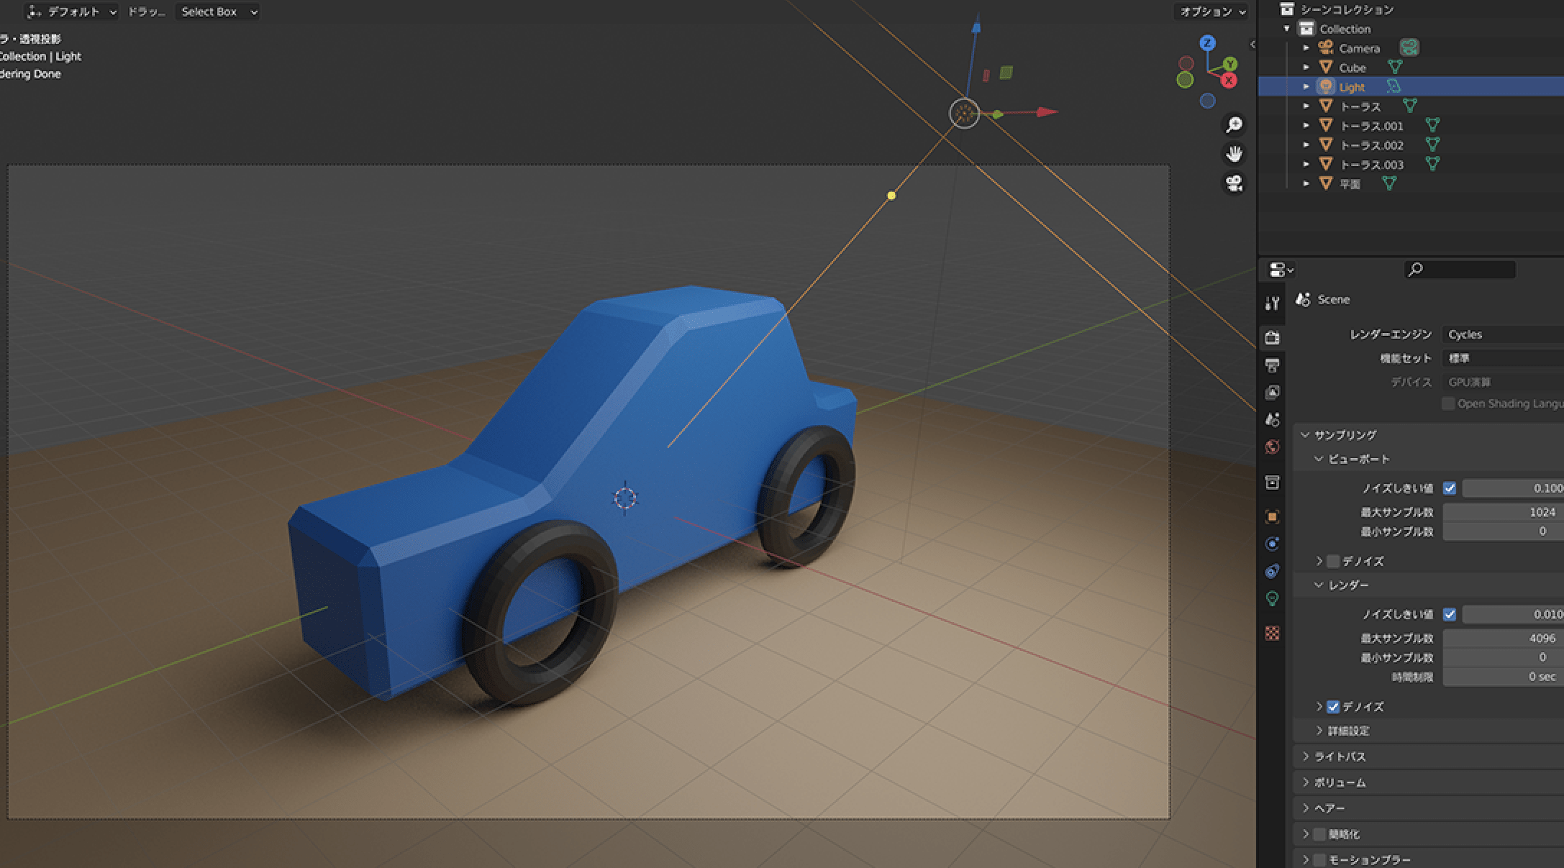Enable the viewport noise threshold checkbox
The height and width of the screenshot is (868, 1564).
pos(1450,488)
